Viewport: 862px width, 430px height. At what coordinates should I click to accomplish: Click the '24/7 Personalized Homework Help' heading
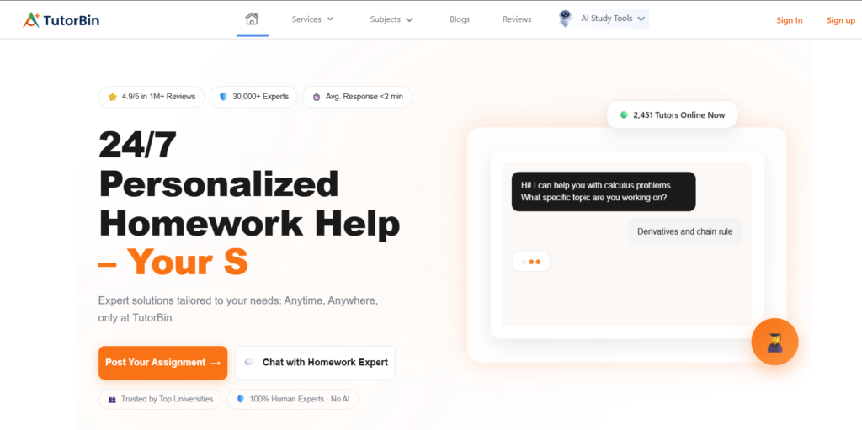click(x=249, y=184)
